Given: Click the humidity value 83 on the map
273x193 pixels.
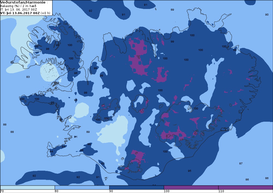Looking at the screenshot, I should pos(28,77).
